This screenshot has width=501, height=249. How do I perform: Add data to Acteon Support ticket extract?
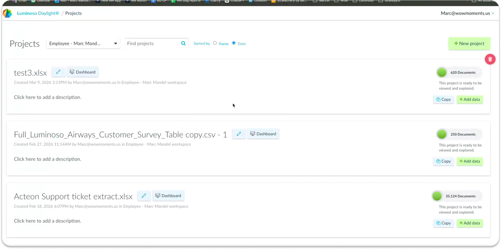tap(470, 223)
